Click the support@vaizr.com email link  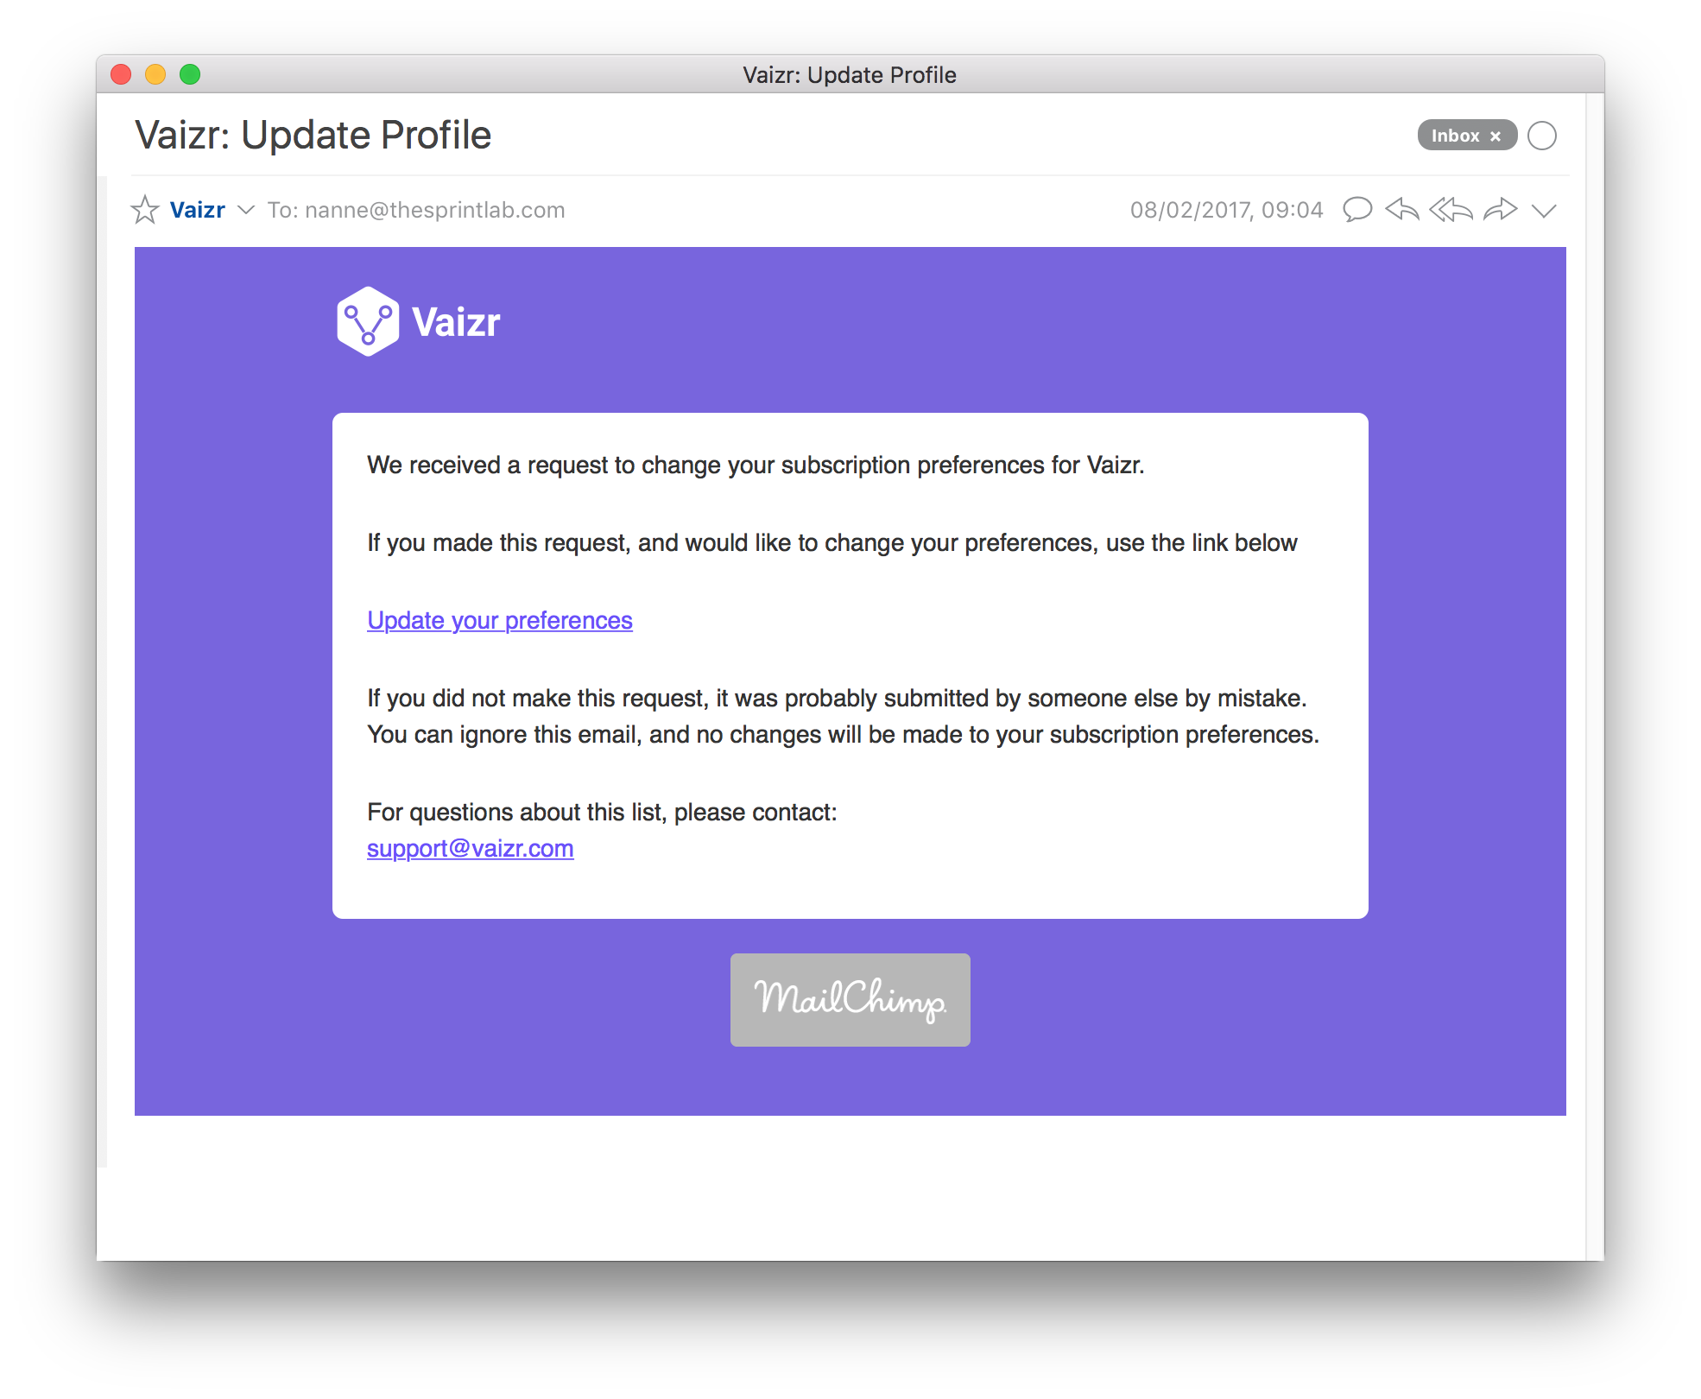[471, 848]
